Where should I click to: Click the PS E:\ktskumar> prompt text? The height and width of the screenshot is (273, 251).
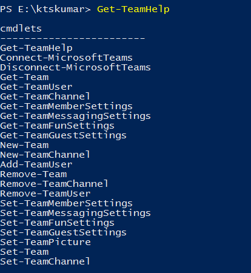45,10
